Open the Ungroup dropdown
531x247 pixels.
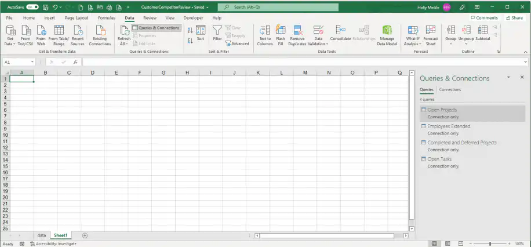pos(466,35)
